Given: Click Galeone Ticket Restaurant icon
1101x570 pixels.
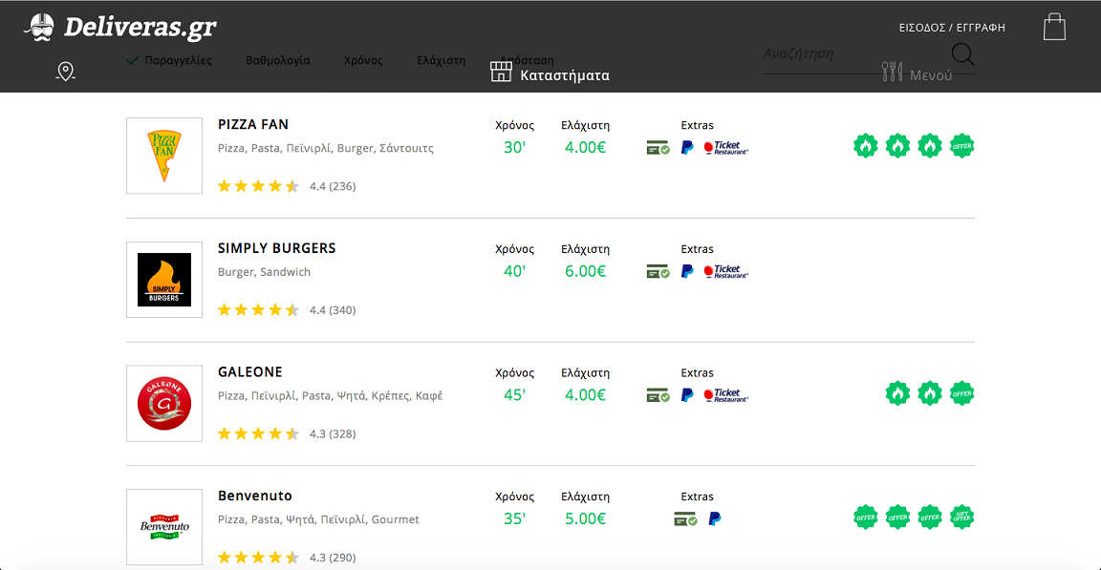Looking at the screenshot, I should [726, 394].
